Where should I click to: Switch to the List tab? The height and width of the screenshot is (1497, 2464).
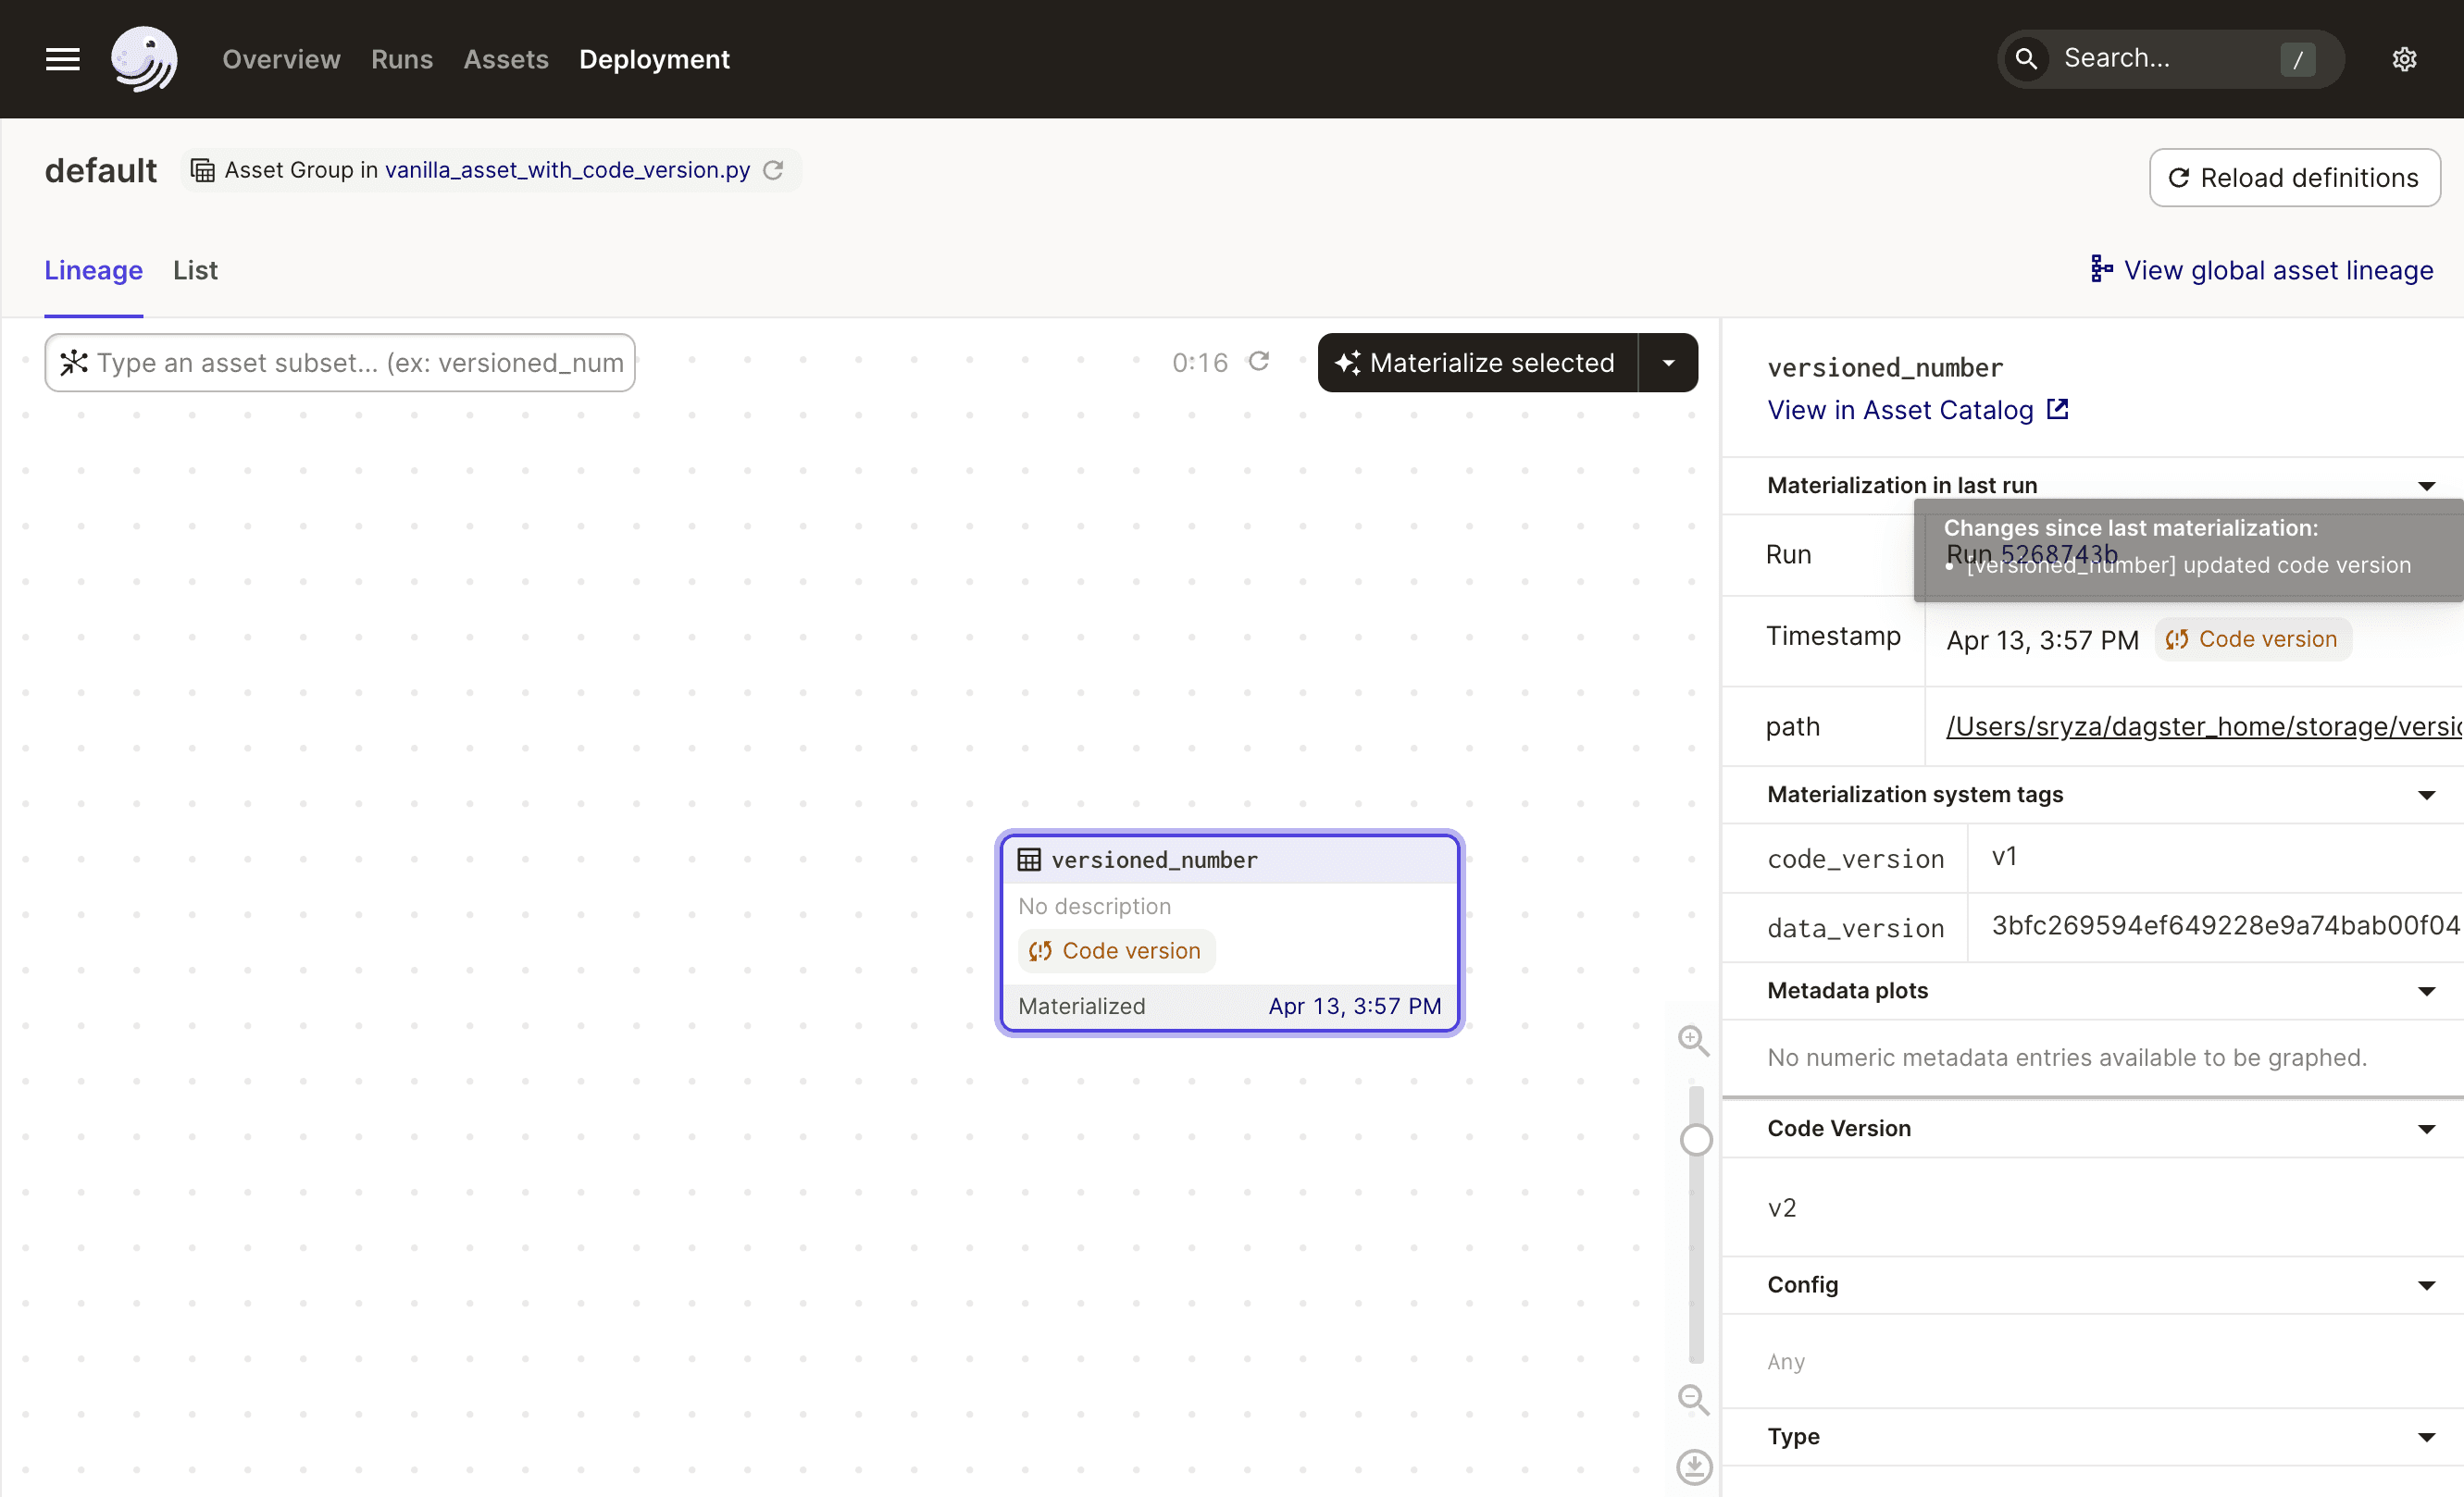(x=195, y=270)
